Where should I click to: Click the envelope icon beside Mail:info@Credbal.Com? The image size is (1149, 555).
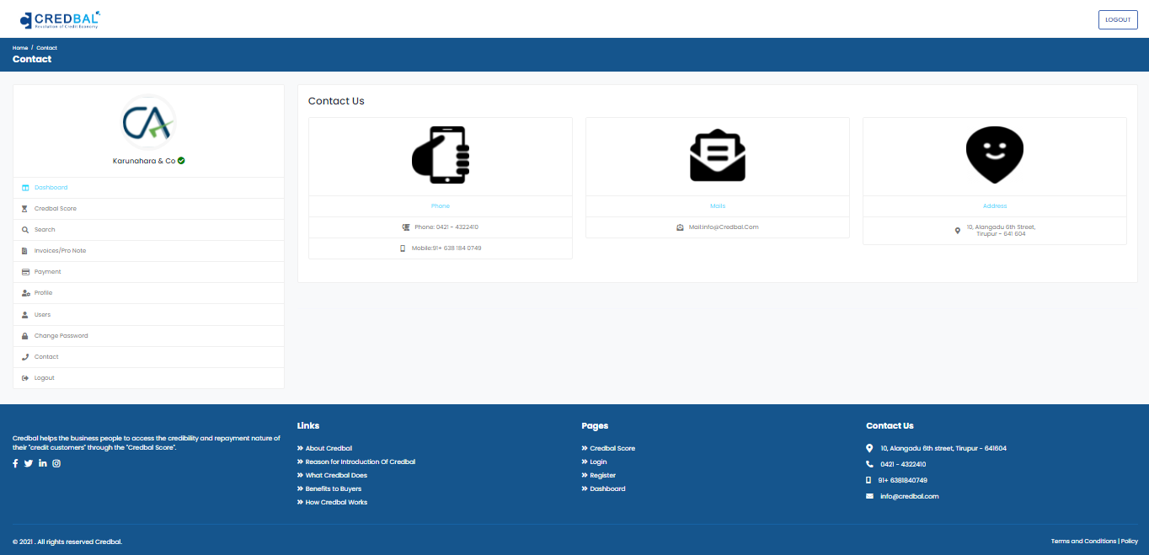click(x=680, y=227)
